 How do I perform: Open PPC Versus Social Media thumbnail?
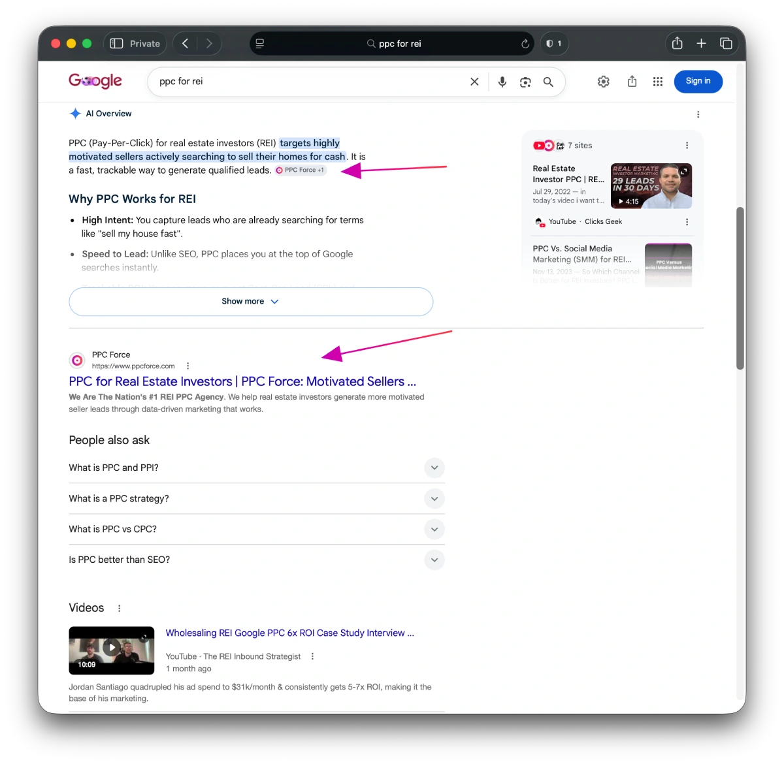[x=668, y=265]
